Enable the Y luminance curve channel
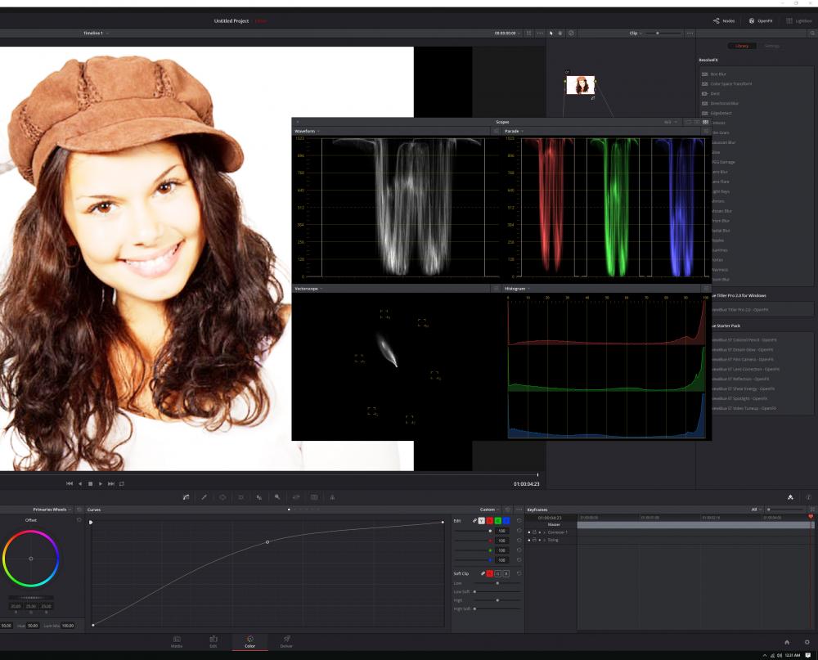Image resolution: width=818 pixels, height=660 pixels. [x=481, y=521]
